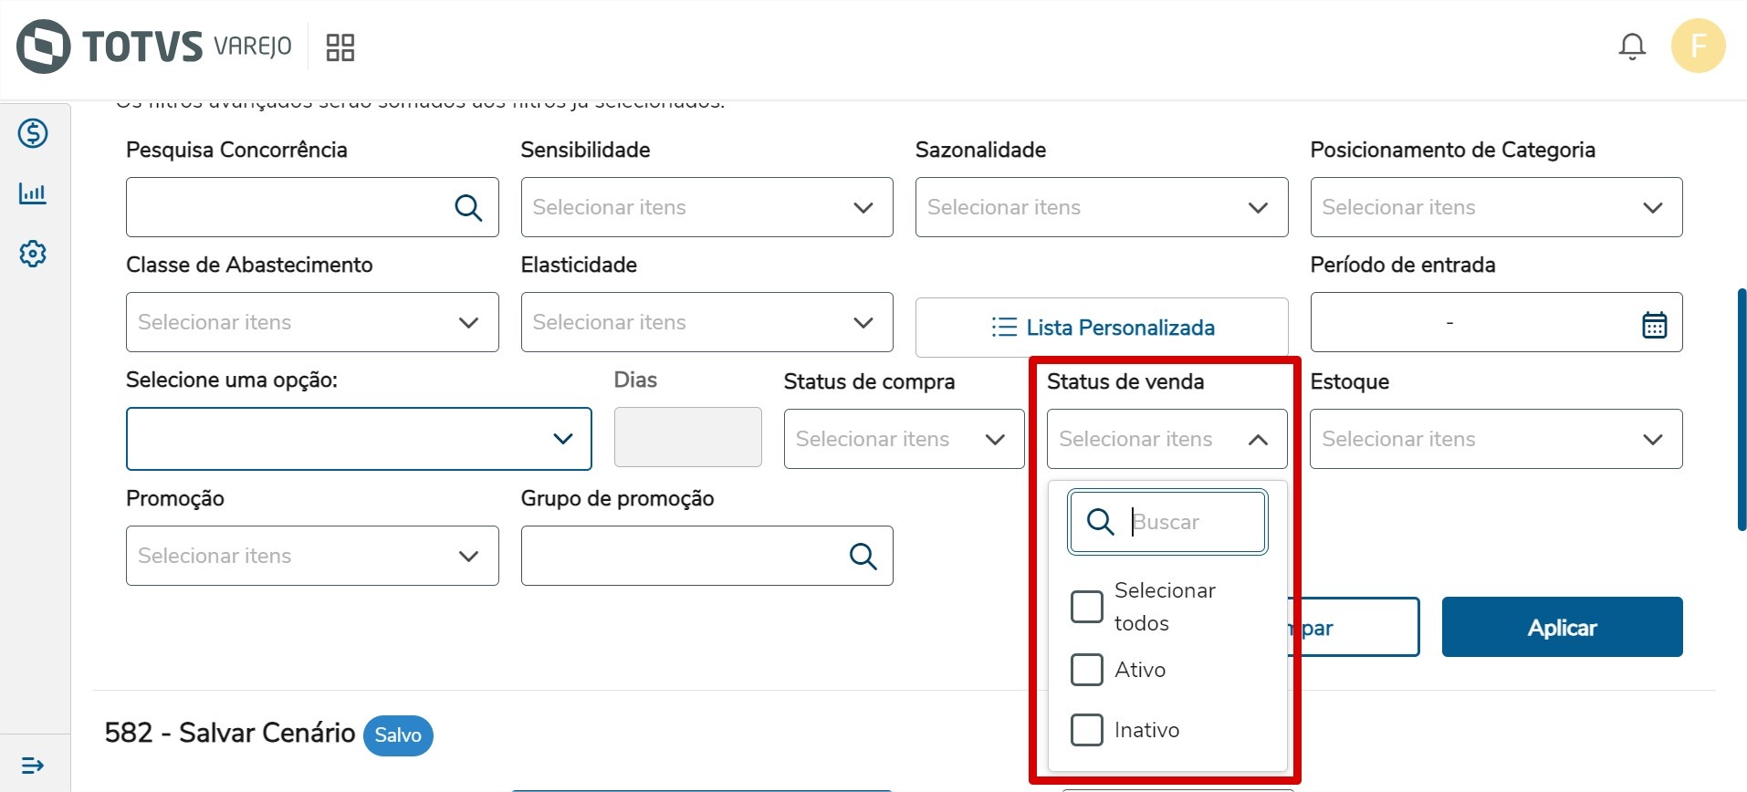Open the apps grid menu icon
The width and height of the screenshot is (1747, 792).
pos(340,47)
